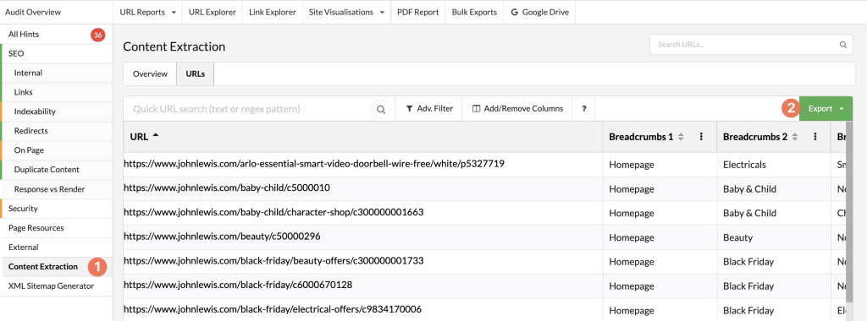
Task: Select All Hints in sidebar
Action: point(24,34)
